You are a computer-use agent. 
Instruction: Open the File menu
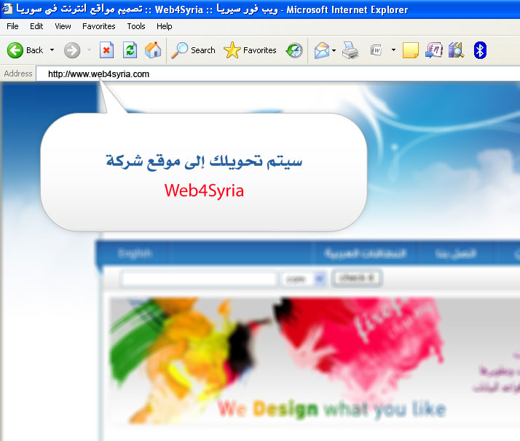pos(12,26)
